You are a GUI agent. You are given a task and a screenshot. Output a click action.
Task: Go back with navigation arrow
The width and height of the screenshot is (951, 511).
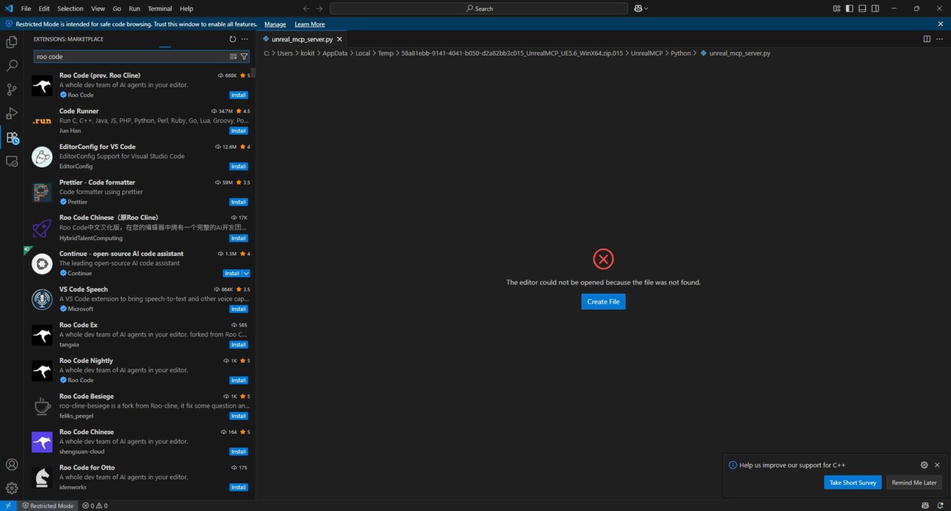[x=306, y=9]
